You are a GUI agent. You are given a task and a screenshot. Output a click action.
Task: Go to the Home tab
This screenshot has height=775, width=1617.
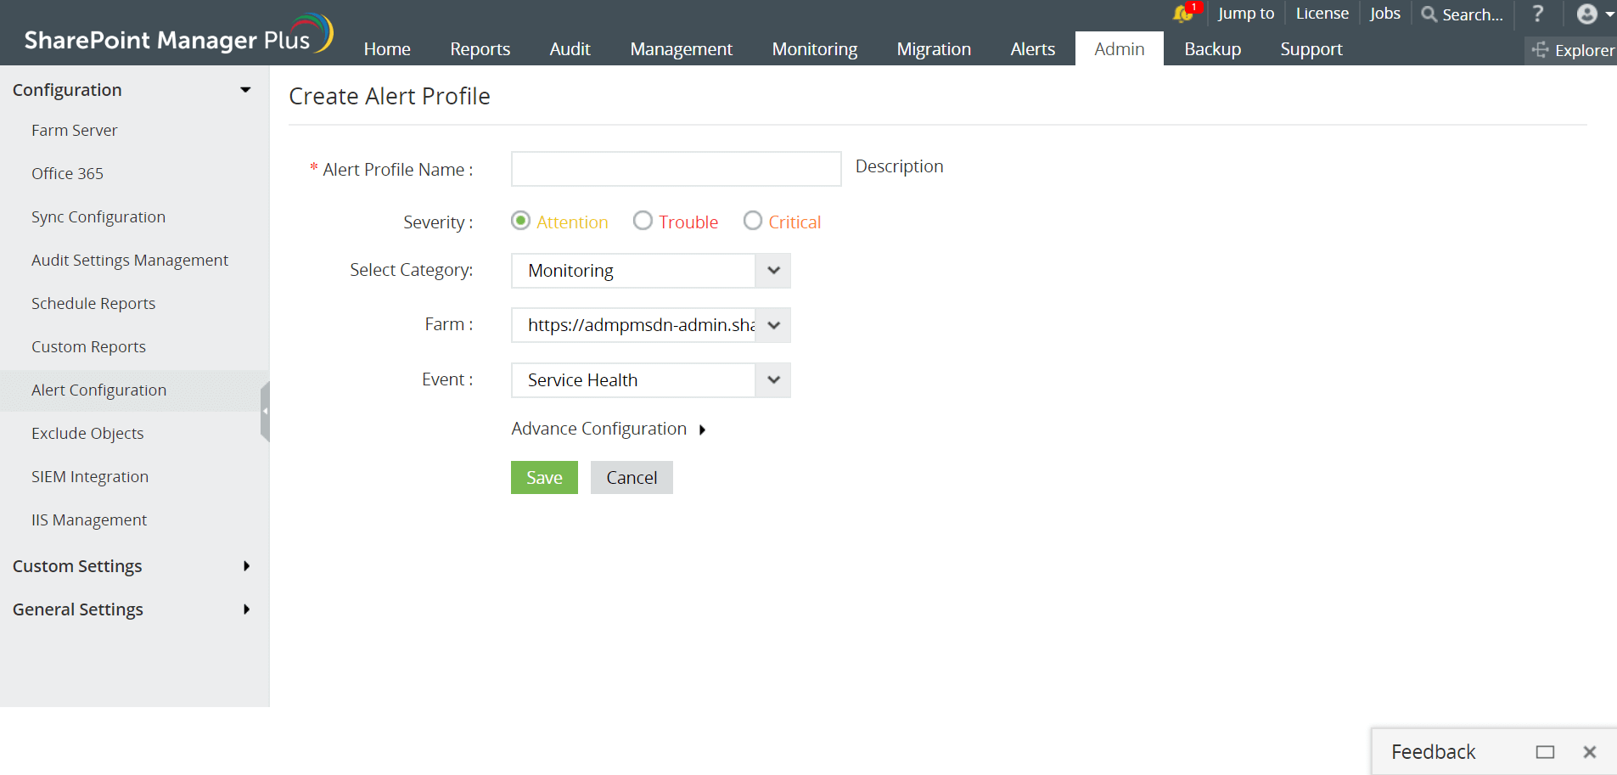387,49
